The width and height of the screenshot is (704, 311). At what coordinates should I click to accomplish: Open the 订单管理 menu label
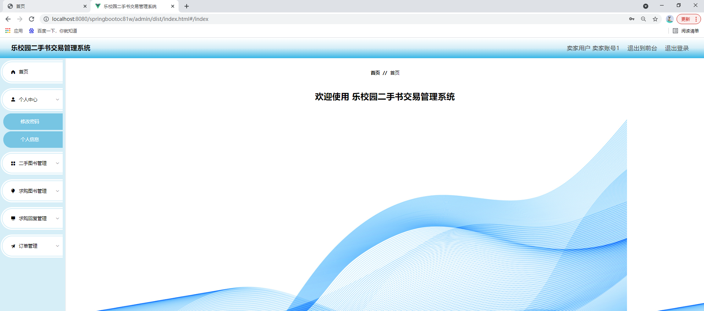coord(28,246)
